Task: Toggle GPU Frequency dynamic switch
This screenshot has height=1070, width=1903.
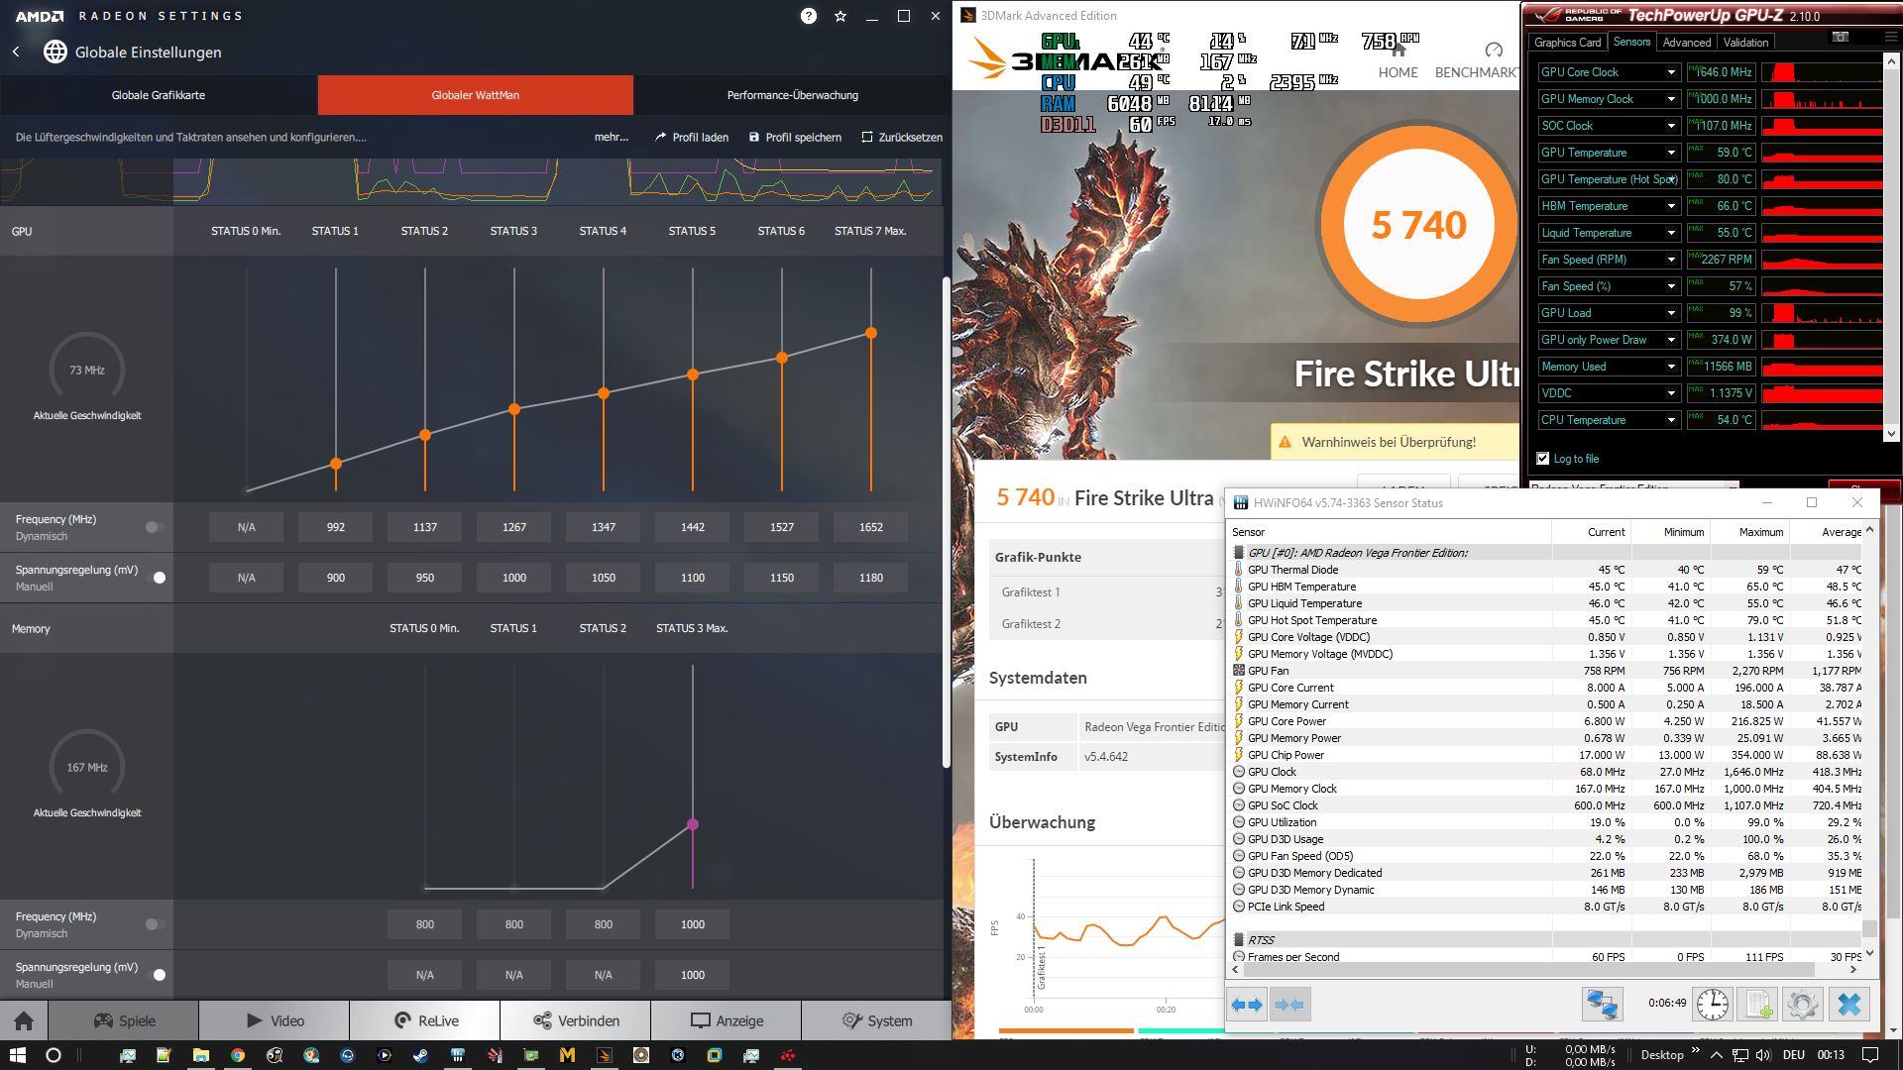Action: [154, 527]
